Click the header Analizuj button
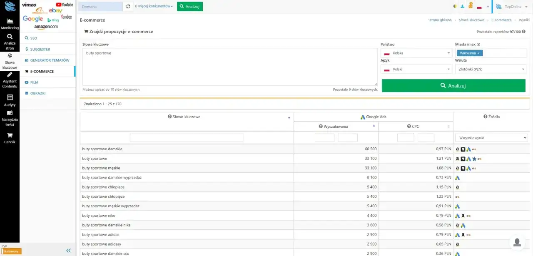The height and width of the screenshot is (256, 533). tap(190, 7)
